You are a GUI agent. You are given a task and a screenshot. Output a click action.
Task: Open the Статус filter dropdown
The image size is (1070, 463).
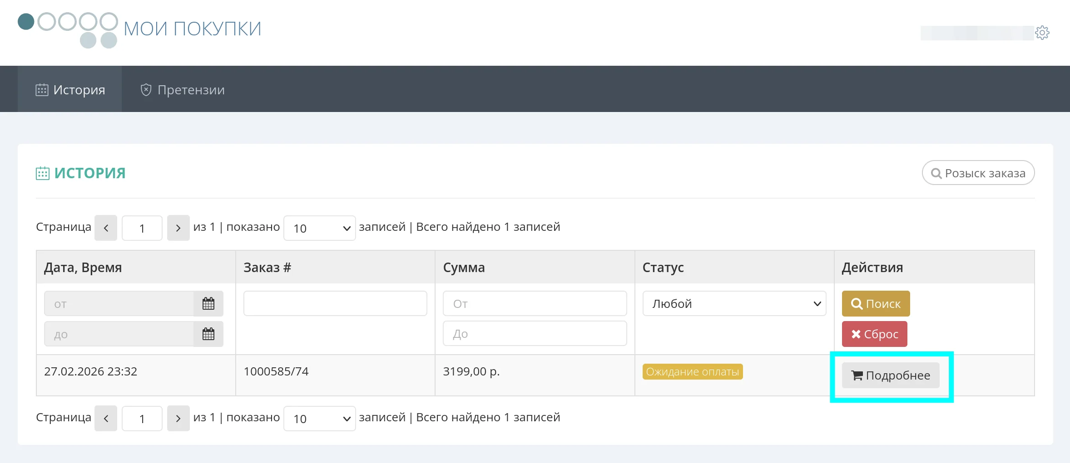734,303
